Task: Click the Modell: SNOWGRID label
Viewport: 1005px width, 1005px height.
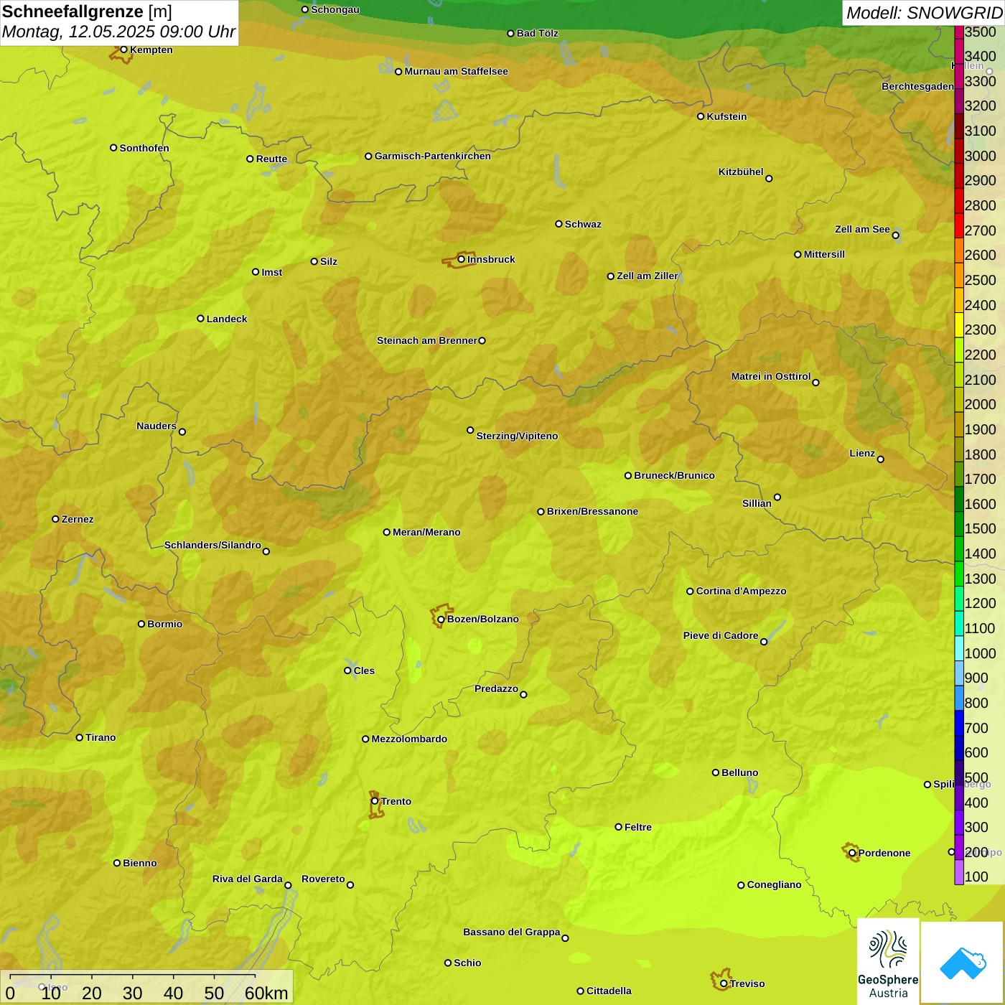Action: click(x=924, y=13)
